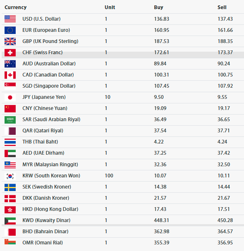244x251 pixels.
Task: Click the United States flag icon
Action: pyautogui.click(x=10, y=19)
